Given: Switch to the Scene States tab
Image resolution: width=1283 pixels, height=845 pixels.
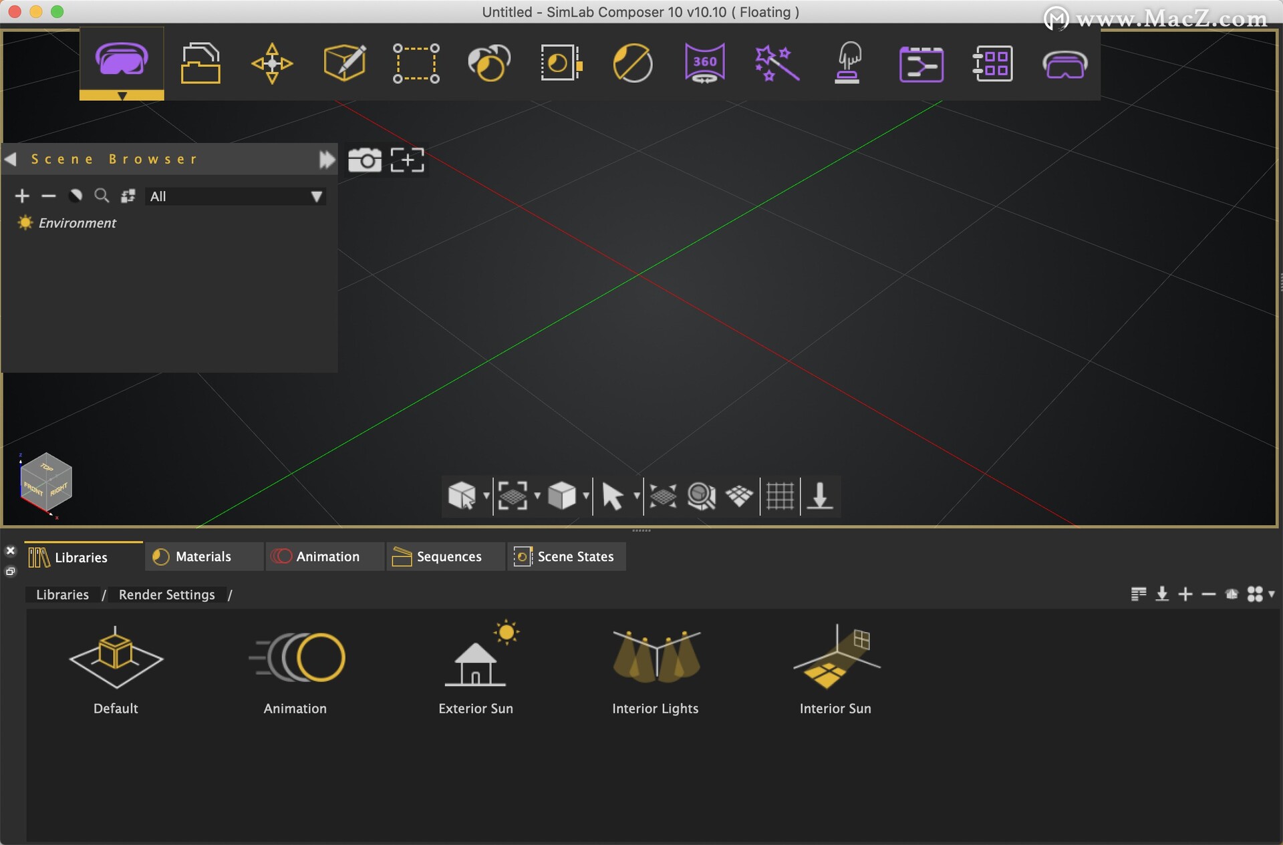Looking at the screenshot, I should click(567, 556).
